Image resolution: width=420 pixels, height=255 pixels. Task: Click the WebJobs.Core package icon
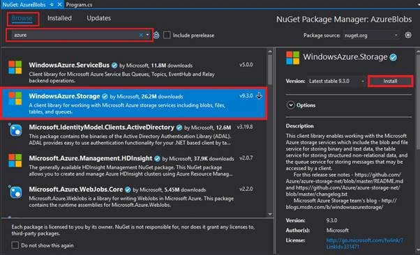(x=15, y=192)
